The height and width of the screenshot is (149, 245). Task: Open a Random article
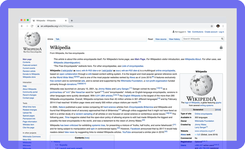pos(29,71)
